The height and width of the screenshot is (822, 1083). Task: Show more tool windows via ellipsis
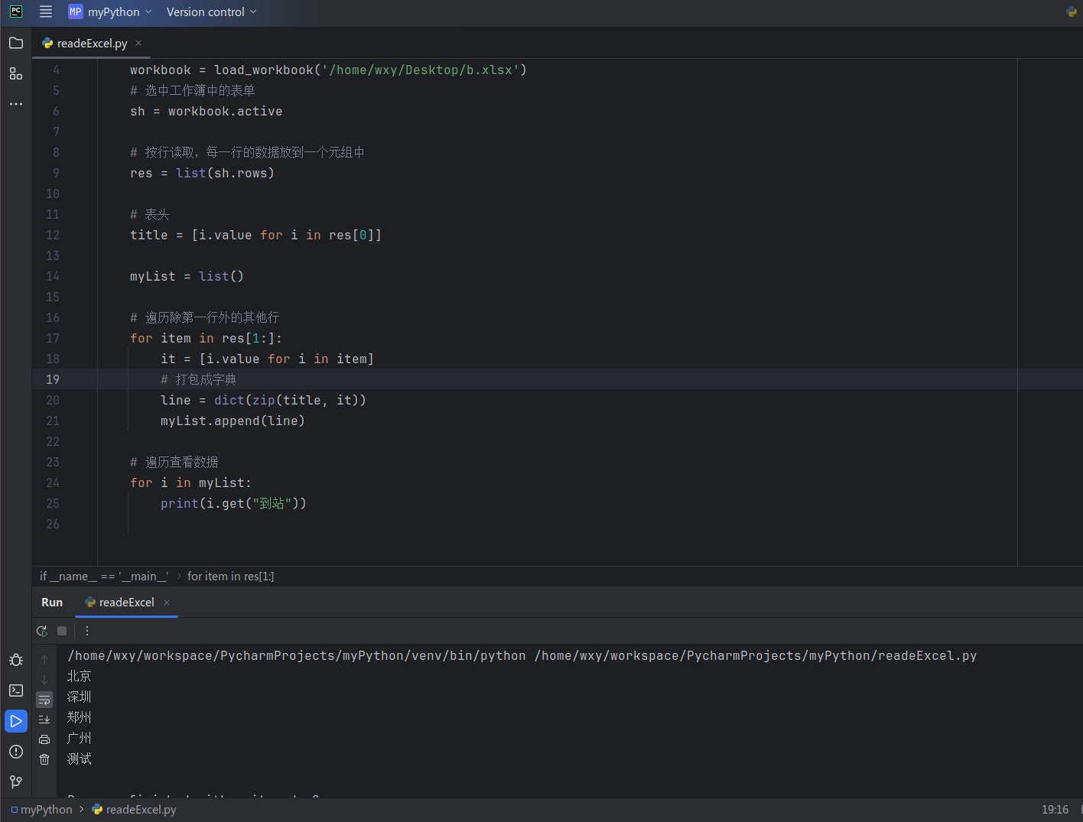tap(15, 104)
